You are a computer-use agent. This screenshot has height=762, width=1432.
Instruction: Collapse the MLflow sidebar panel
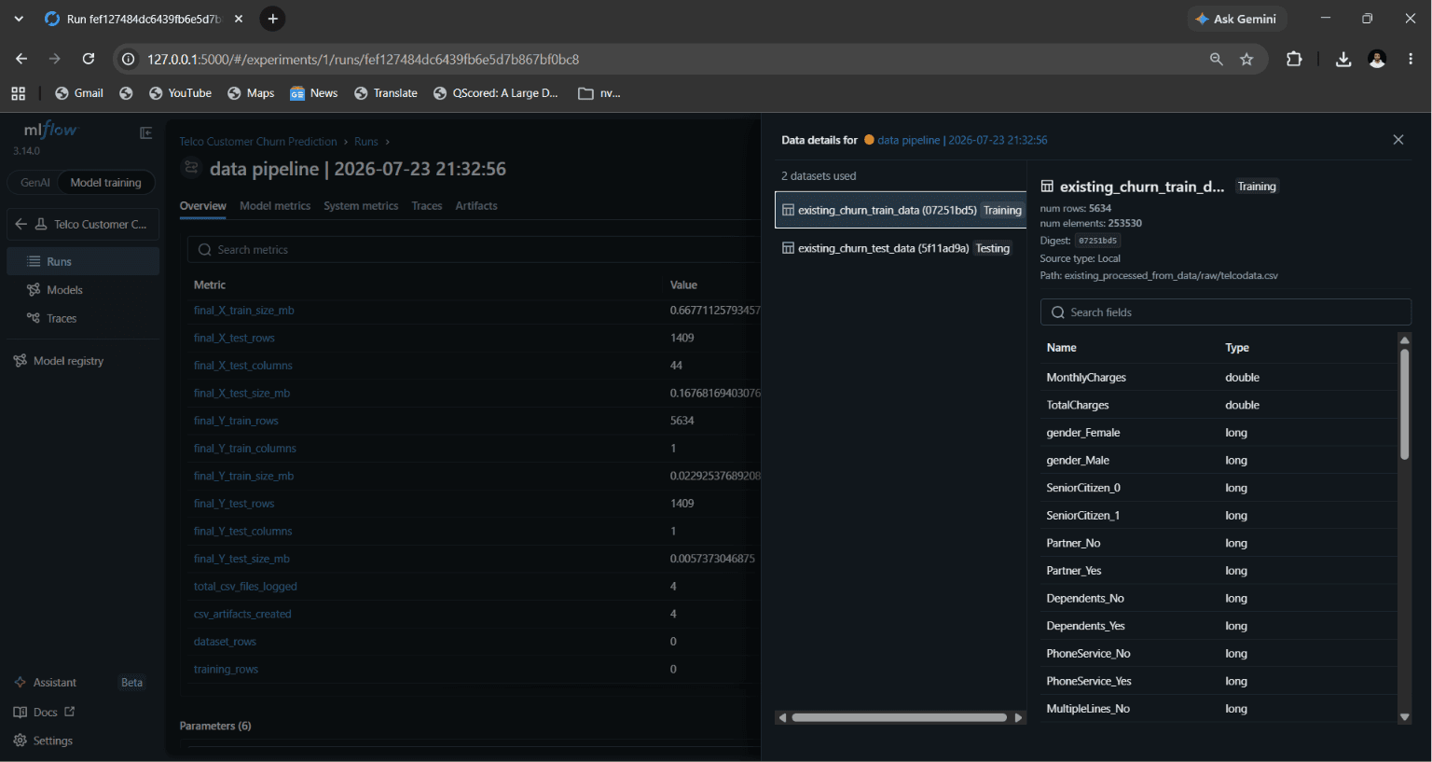tap(146, 133)
